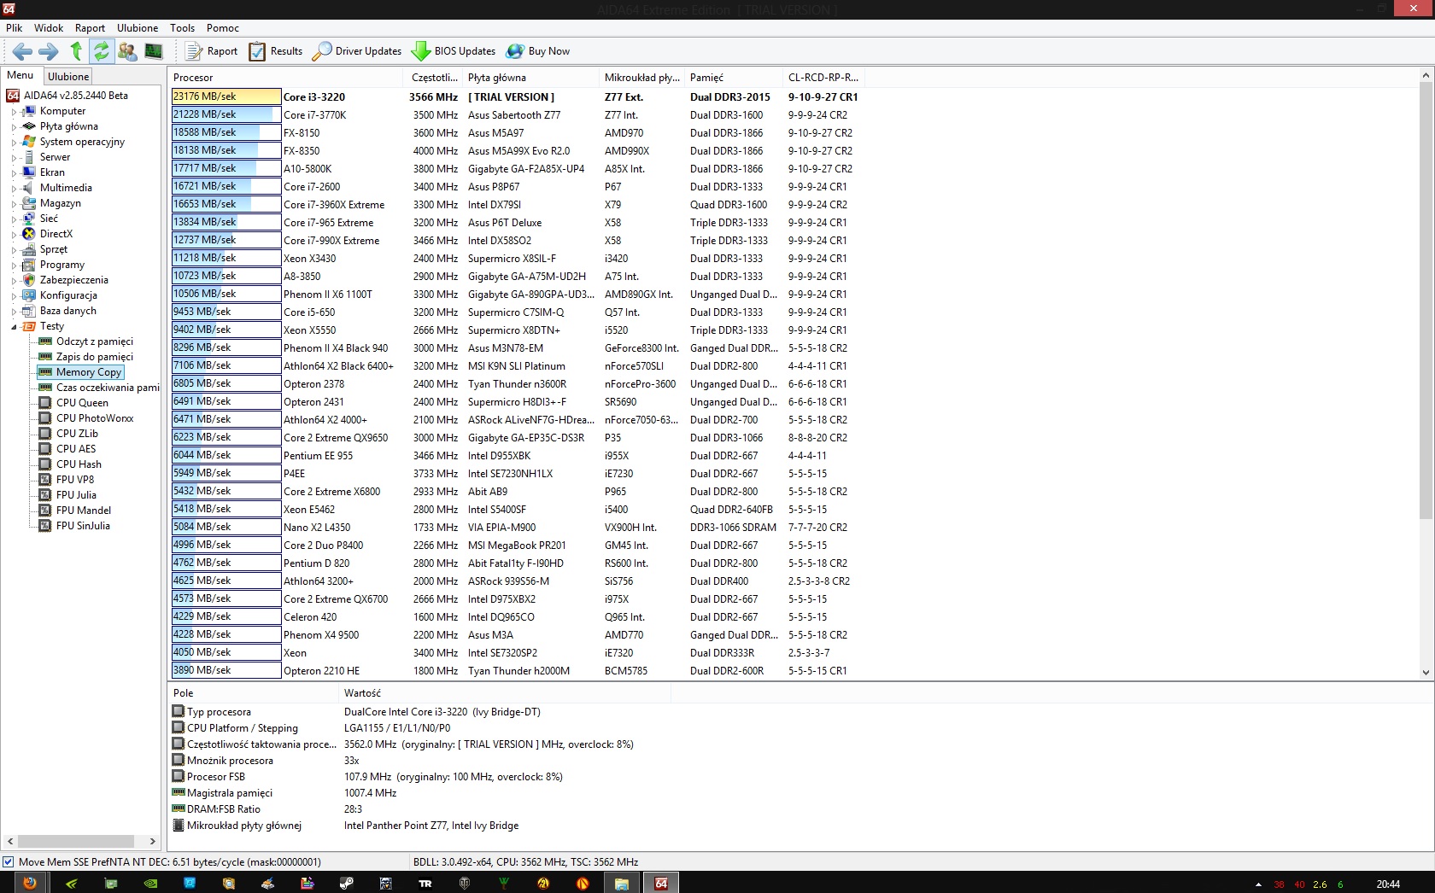Click the Baza danych icon in the tree
The height and width of the screenshot is (893, 1435).
click(29, 311)
